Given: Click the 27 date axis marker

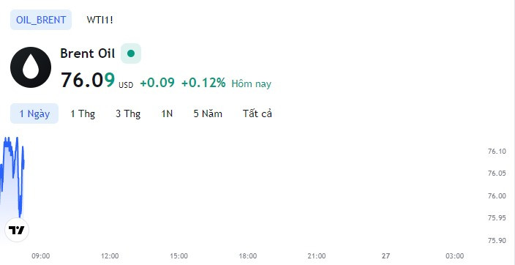Looking at the screenshot, I should [x=386, y=255].
